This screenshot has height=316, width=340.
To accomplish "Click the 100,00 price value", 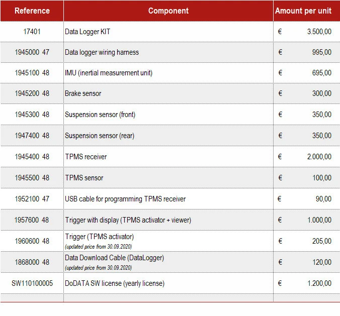I will pyautogui.click(x=322, y=178).
